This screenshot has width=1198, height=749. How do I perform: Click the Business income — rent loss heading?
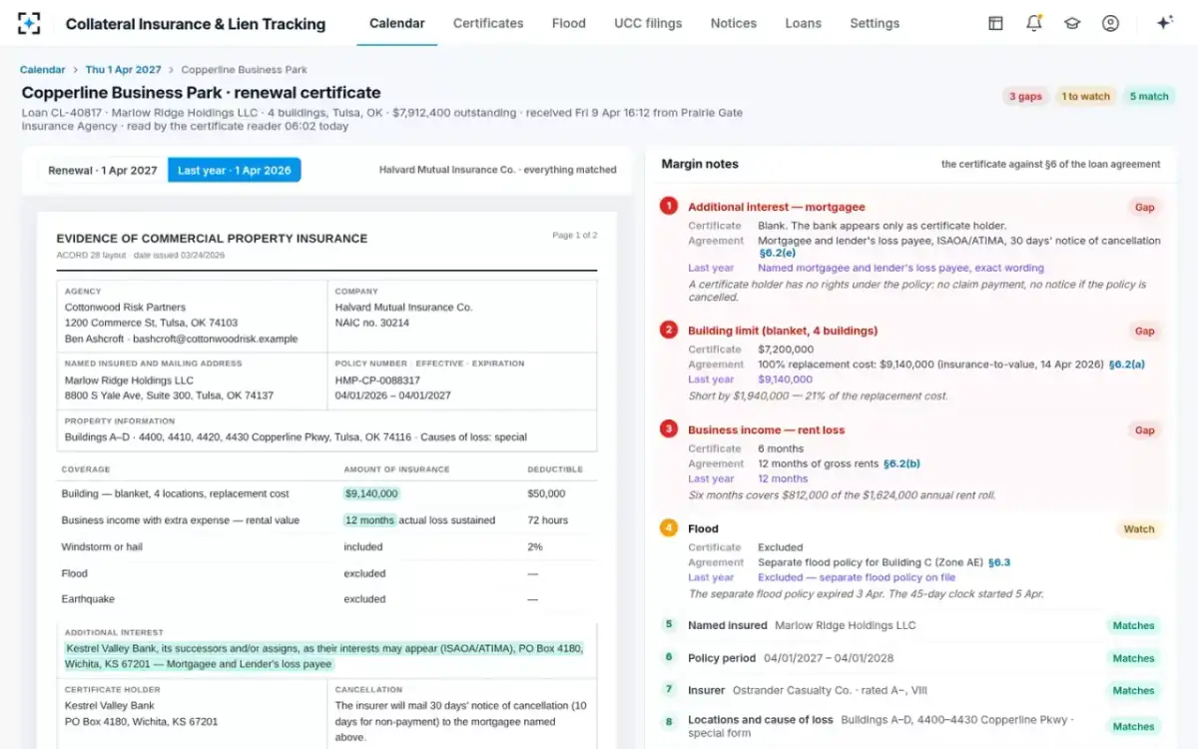tap(766, 430)
